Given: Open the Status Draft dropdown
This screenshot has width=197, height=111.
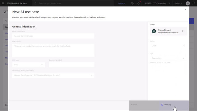Looking at the screenshot, I should click(168, 46).
